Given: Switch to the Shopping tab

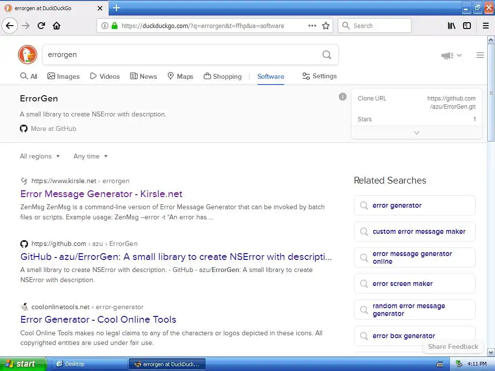Looking at the screenshot, I should (x=222, y=76).
